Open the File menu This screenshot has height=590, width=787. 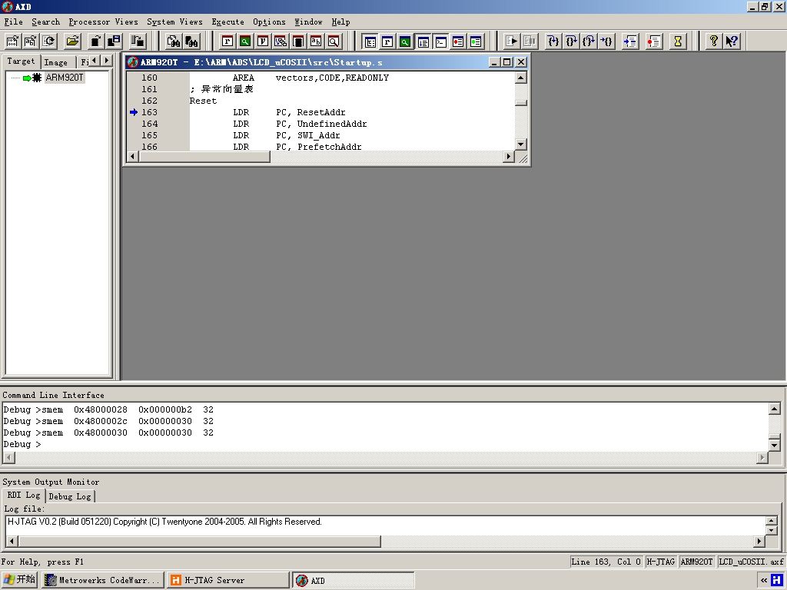click(x=14, y=22)
